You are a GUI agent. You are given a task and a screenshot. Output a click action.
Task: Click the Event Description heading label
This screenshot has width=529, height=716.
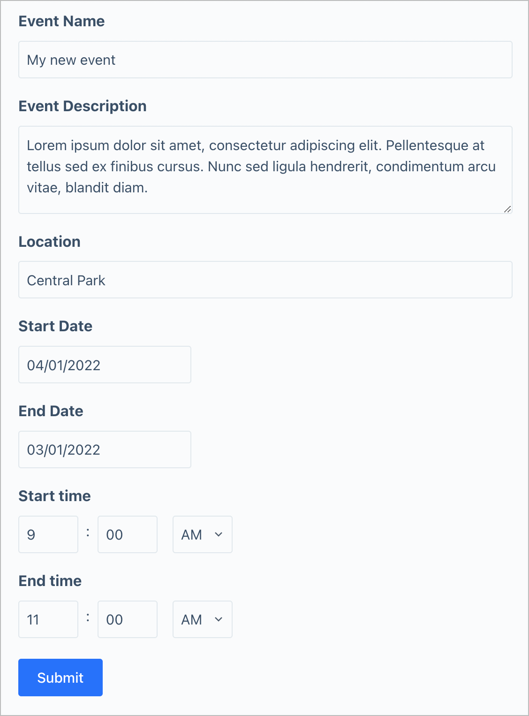[x=83, y=106]
